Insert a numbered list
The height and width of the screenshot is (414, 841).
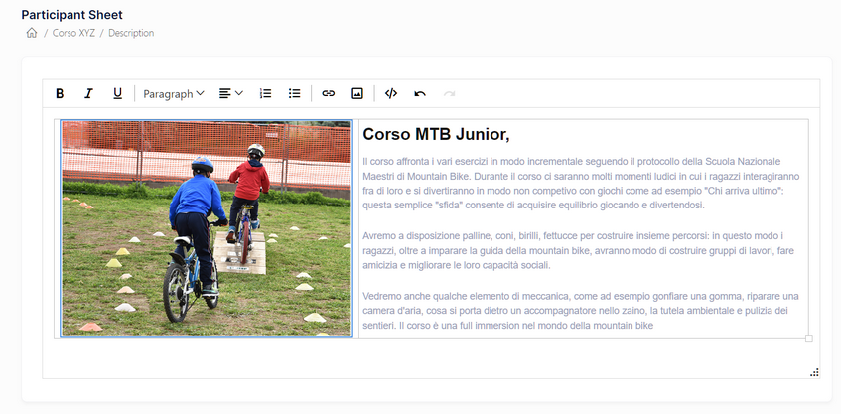pyautogui.click(x=265, y=94)
